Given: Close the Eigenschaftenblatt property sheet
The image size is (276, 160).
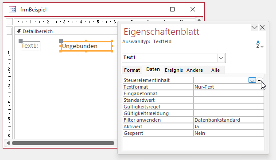Looking at the screenshot, I should (262, 27).
